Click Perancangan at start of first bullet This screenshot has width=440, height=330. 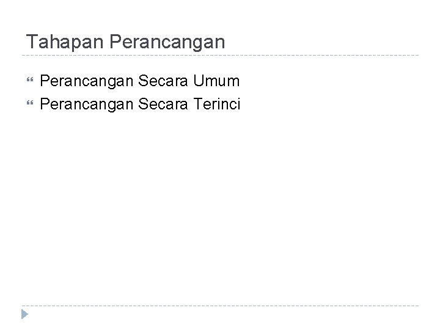pos(86,82)
